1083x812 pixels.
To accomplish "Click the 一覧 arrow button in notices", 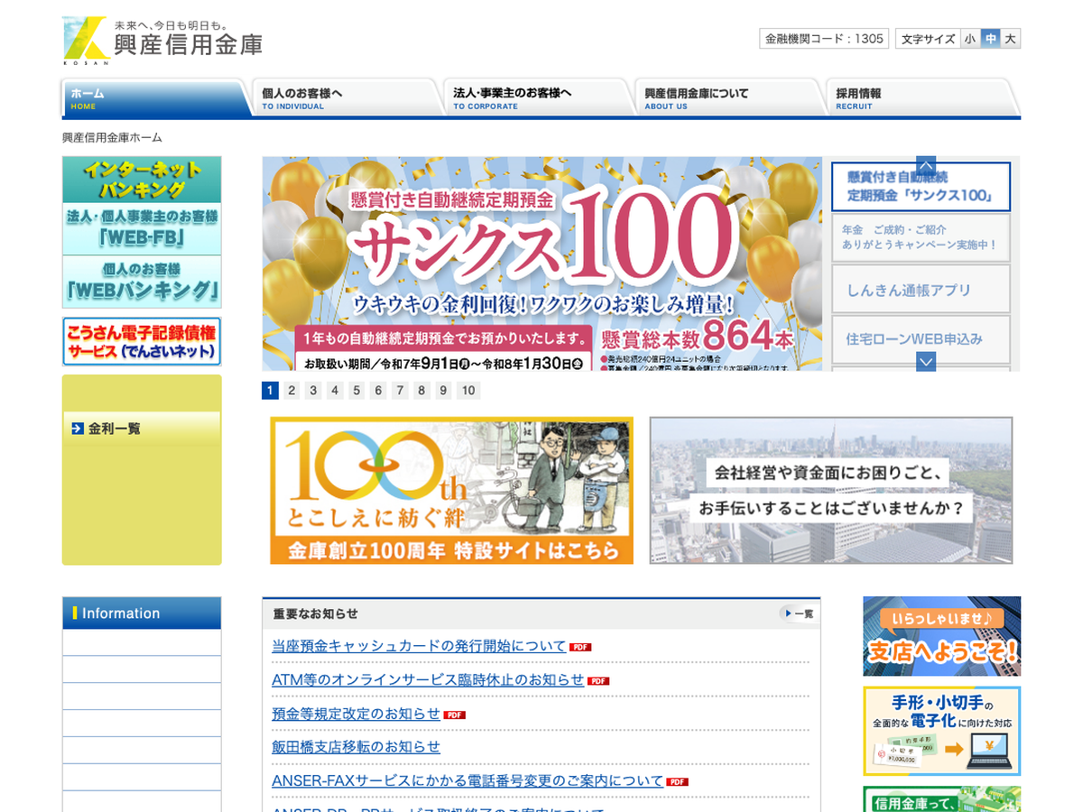I will coord(799,614).
